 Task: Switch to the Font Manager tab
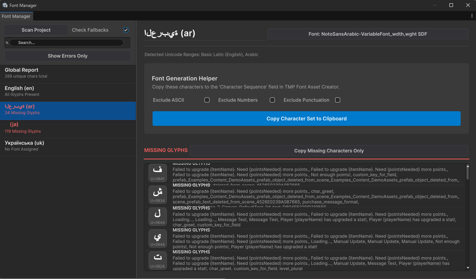pyautogui.click(x=16, y=16)
